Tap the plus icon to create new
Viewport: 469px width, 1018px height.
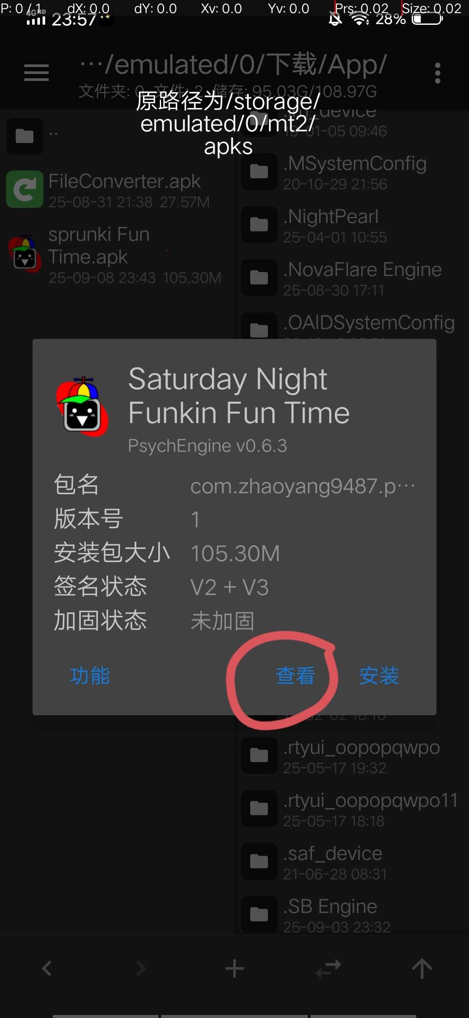(234, 968)
